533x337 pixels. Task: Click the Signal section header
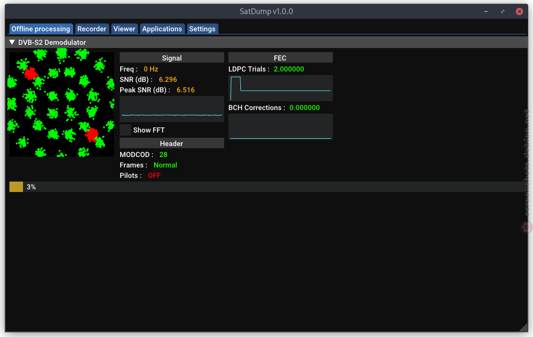click(x=172, y=58)
